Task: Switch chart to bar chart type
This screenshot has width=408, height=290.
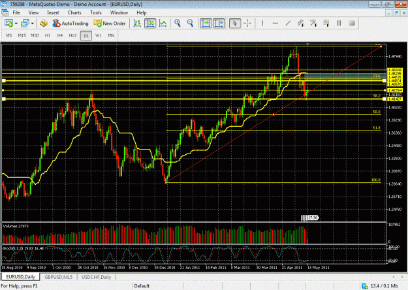Action: 137,24
